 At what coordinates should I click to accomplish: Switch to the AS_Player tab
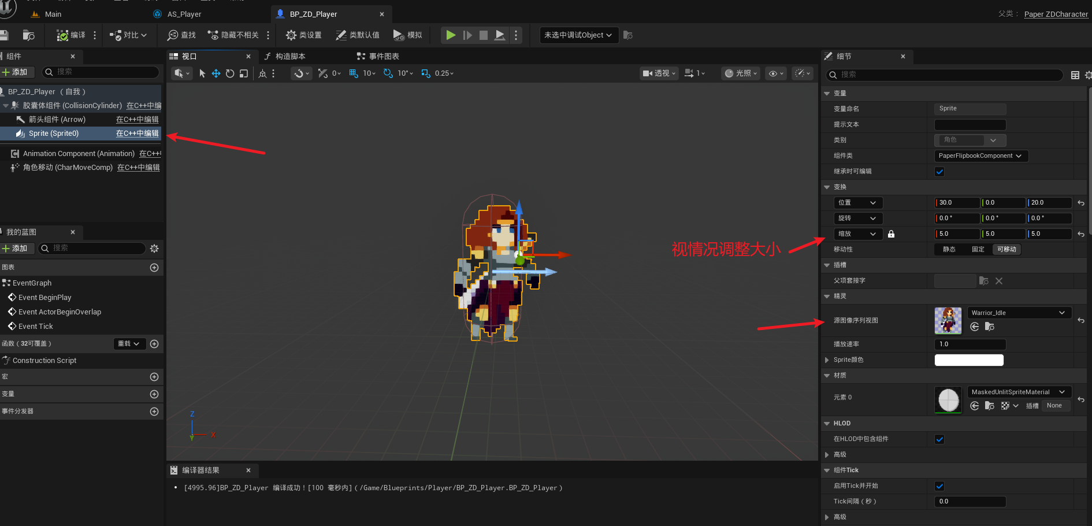pos(184,14)
